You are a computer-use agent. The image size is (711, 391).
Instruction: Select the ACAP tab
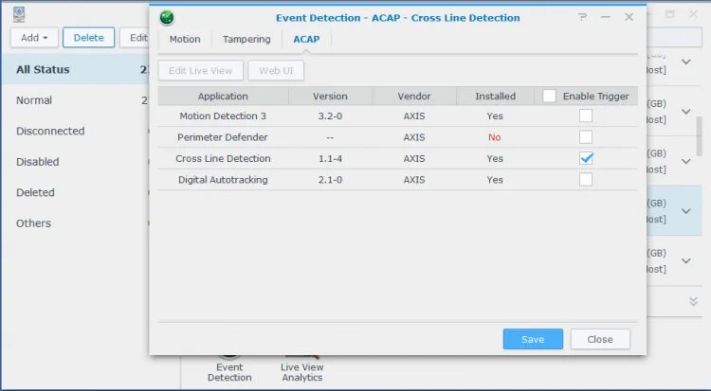(306, 40)
